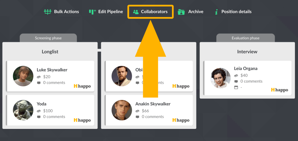Open Position details text link
Screen dimensions: 298x141
click(x=236, y=12)
